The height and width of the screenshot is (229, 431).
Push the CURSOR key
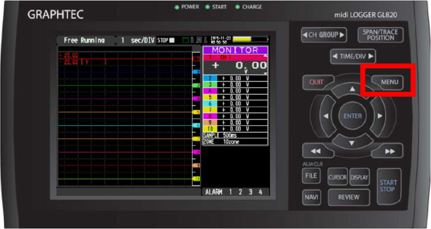click(x=338, y=177)
